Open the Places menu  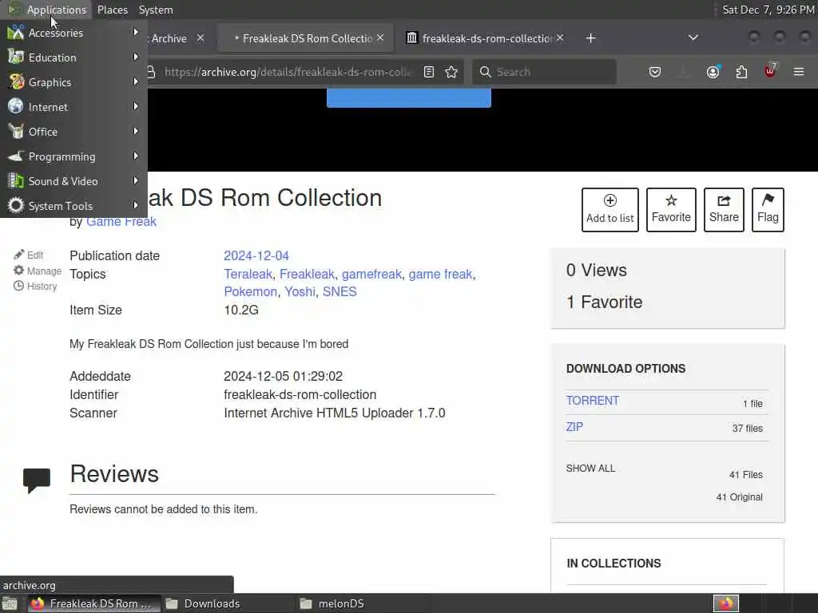[x=112, y=10]
